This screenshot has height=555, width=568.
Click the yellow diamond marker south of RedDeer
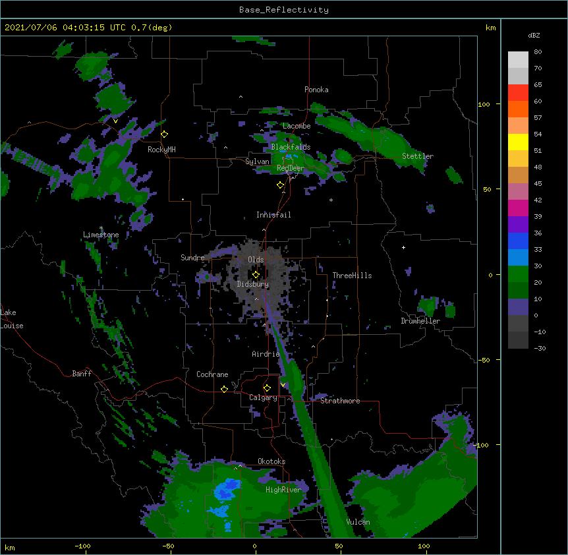click(x=281, y=185)
